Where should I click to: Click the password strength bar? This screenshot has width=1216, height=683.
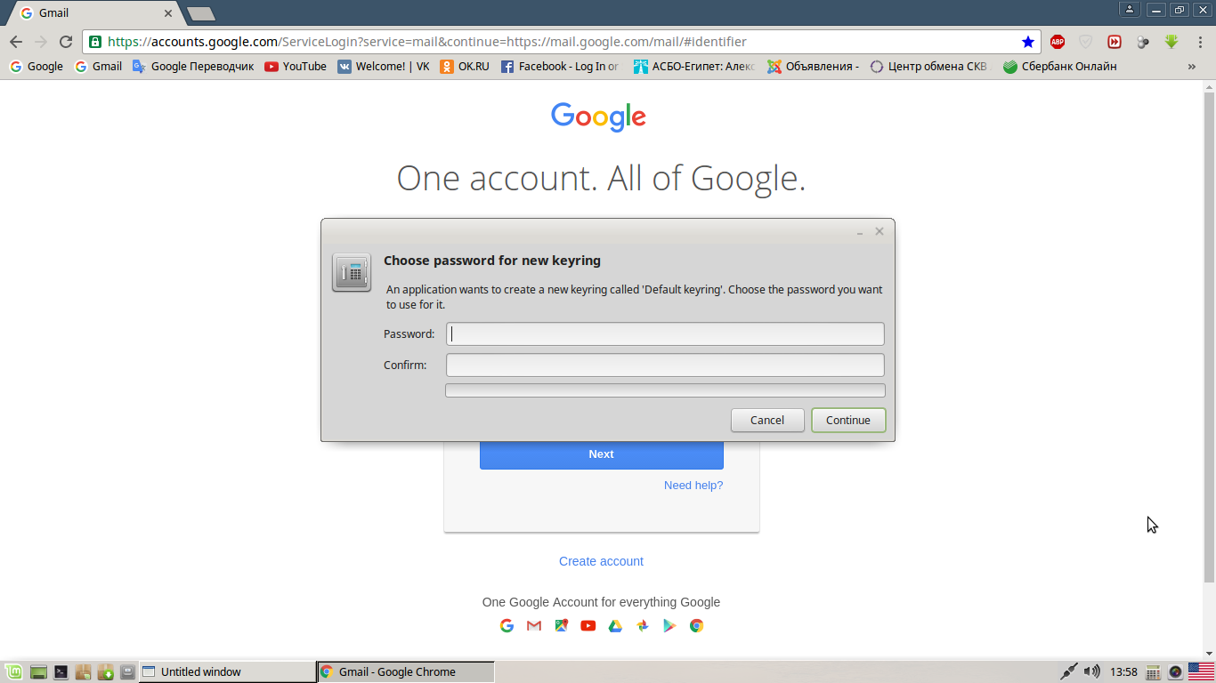pyautogui.click(x=665, y=390)
